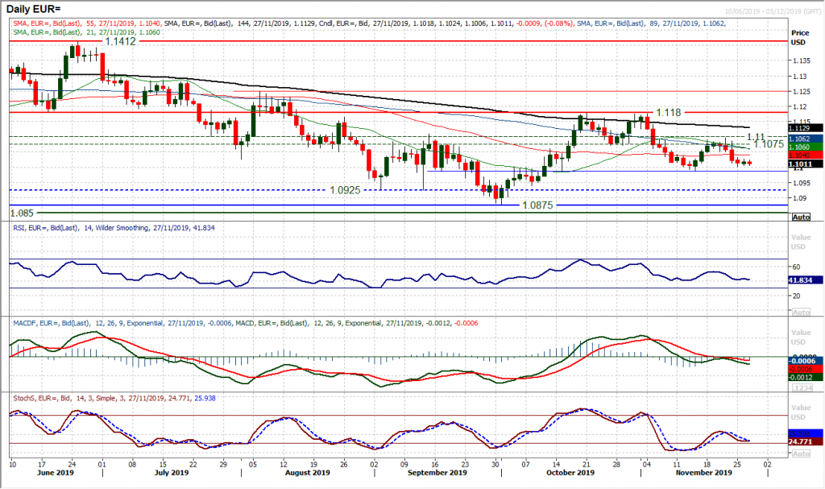Click the blue 25.938 stochastic tag
Screen dimensions: 825x489
[x=804, y=433]
